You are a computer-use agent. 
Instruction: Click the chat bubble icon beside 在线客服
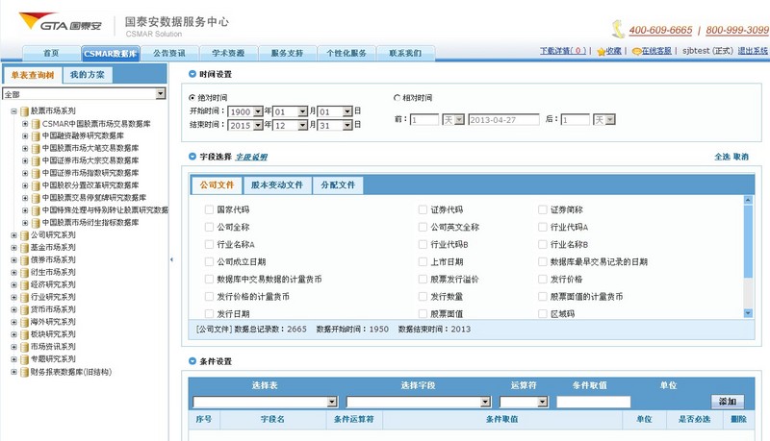click(637, 51)
